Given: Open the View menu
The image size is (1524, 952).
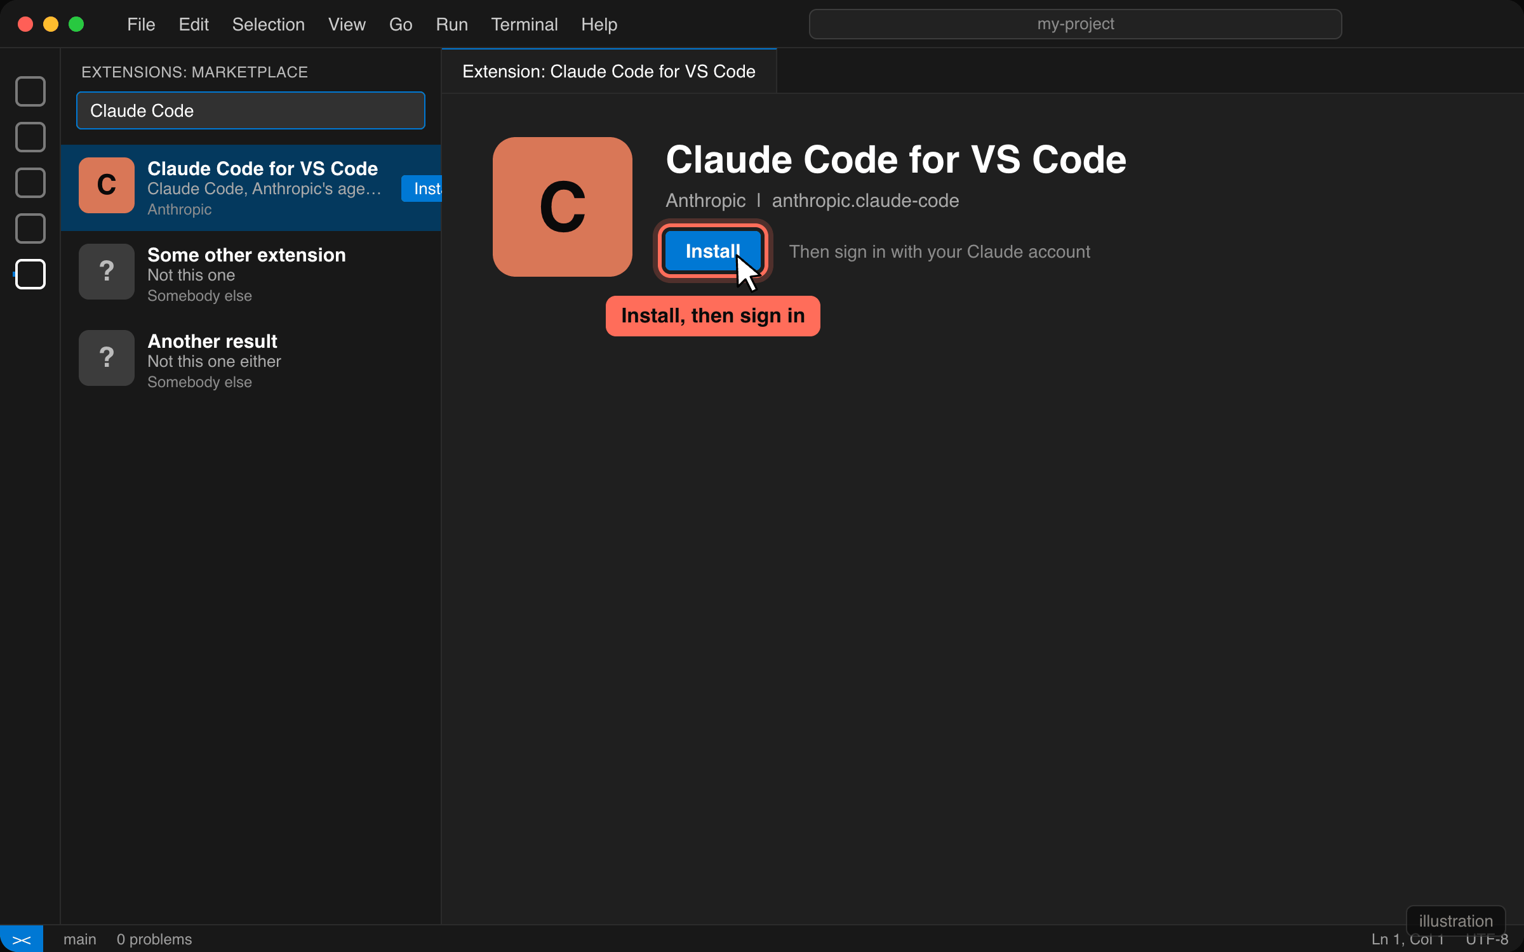Looking at the screenshot, I should (x=347, y=24).
